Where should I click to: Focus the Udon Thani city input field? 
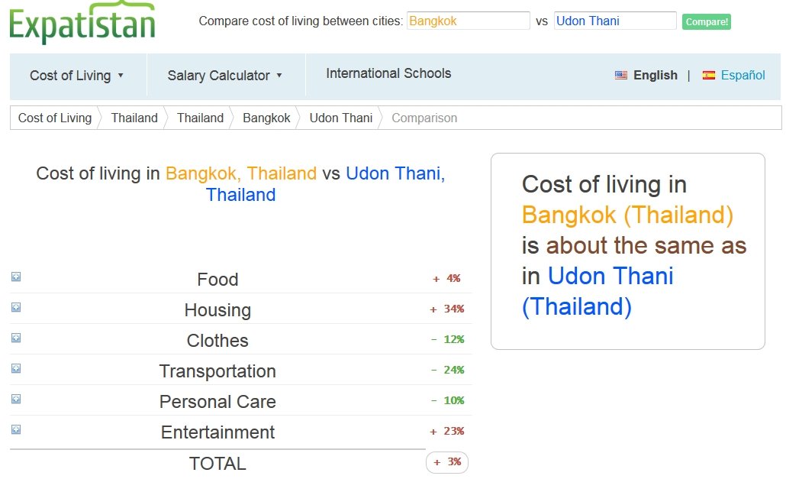coord(615,21)
